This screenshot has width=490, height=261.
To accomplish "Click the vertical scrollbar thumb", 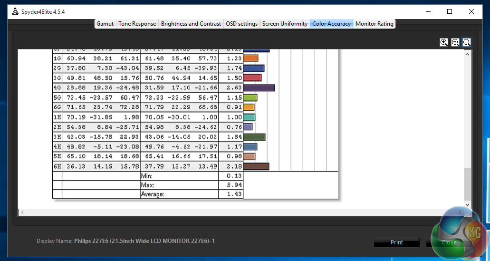I will [x=468, y=184].
